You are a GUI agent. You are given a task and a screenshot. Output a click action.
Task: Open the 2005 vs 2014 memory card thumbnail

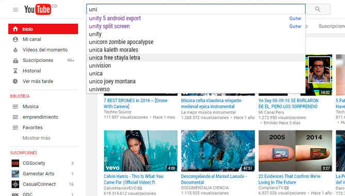[295, 151]
